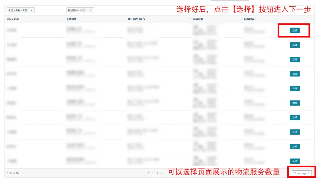
Task: Choose 选择 for the ninth row
Action: pos(295,146)
